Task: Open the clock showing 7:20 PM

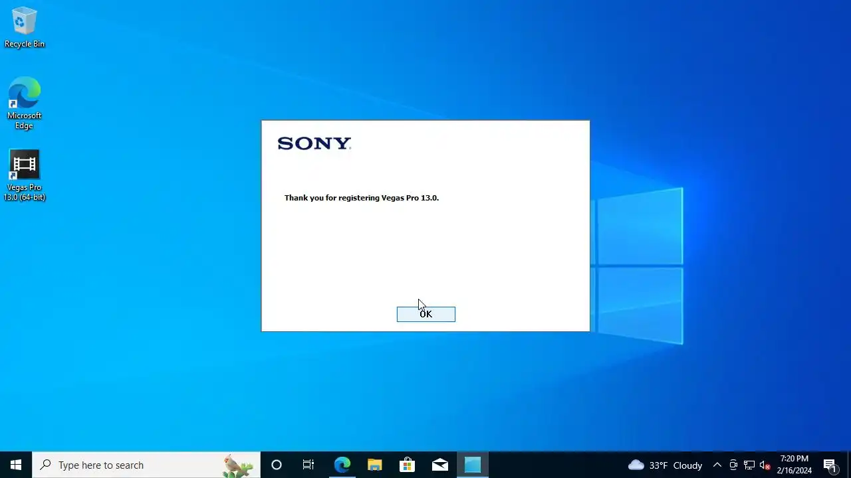Action: pos(794,465)
